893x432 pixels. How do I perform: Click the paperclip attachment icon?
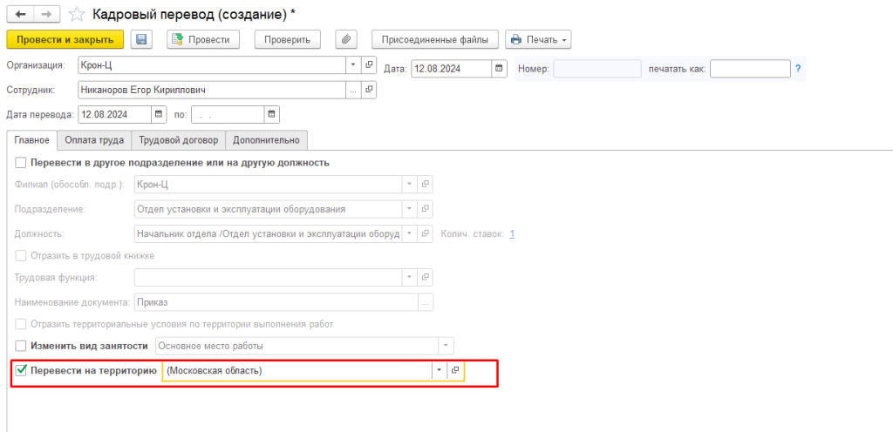point(346,39)
